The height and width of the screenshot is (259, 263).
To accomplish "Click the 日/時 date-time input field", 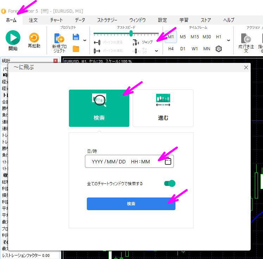I will tap(129, 161).
